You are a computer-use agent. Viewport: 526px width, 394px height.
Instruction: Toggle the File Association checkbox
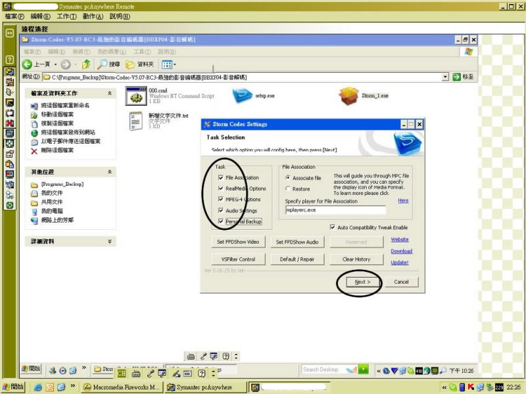tap(221, 177)
